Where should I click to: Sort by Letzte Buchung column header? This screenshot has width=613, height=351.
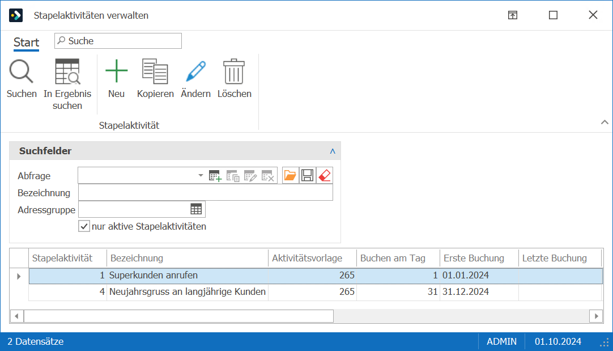click(559, 258)
